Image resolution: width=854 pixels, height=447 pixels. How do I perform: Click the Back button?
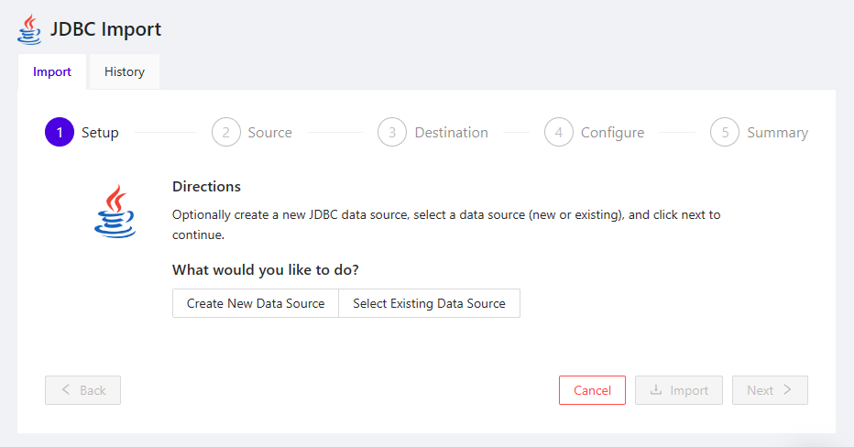[x=82, y=390]
